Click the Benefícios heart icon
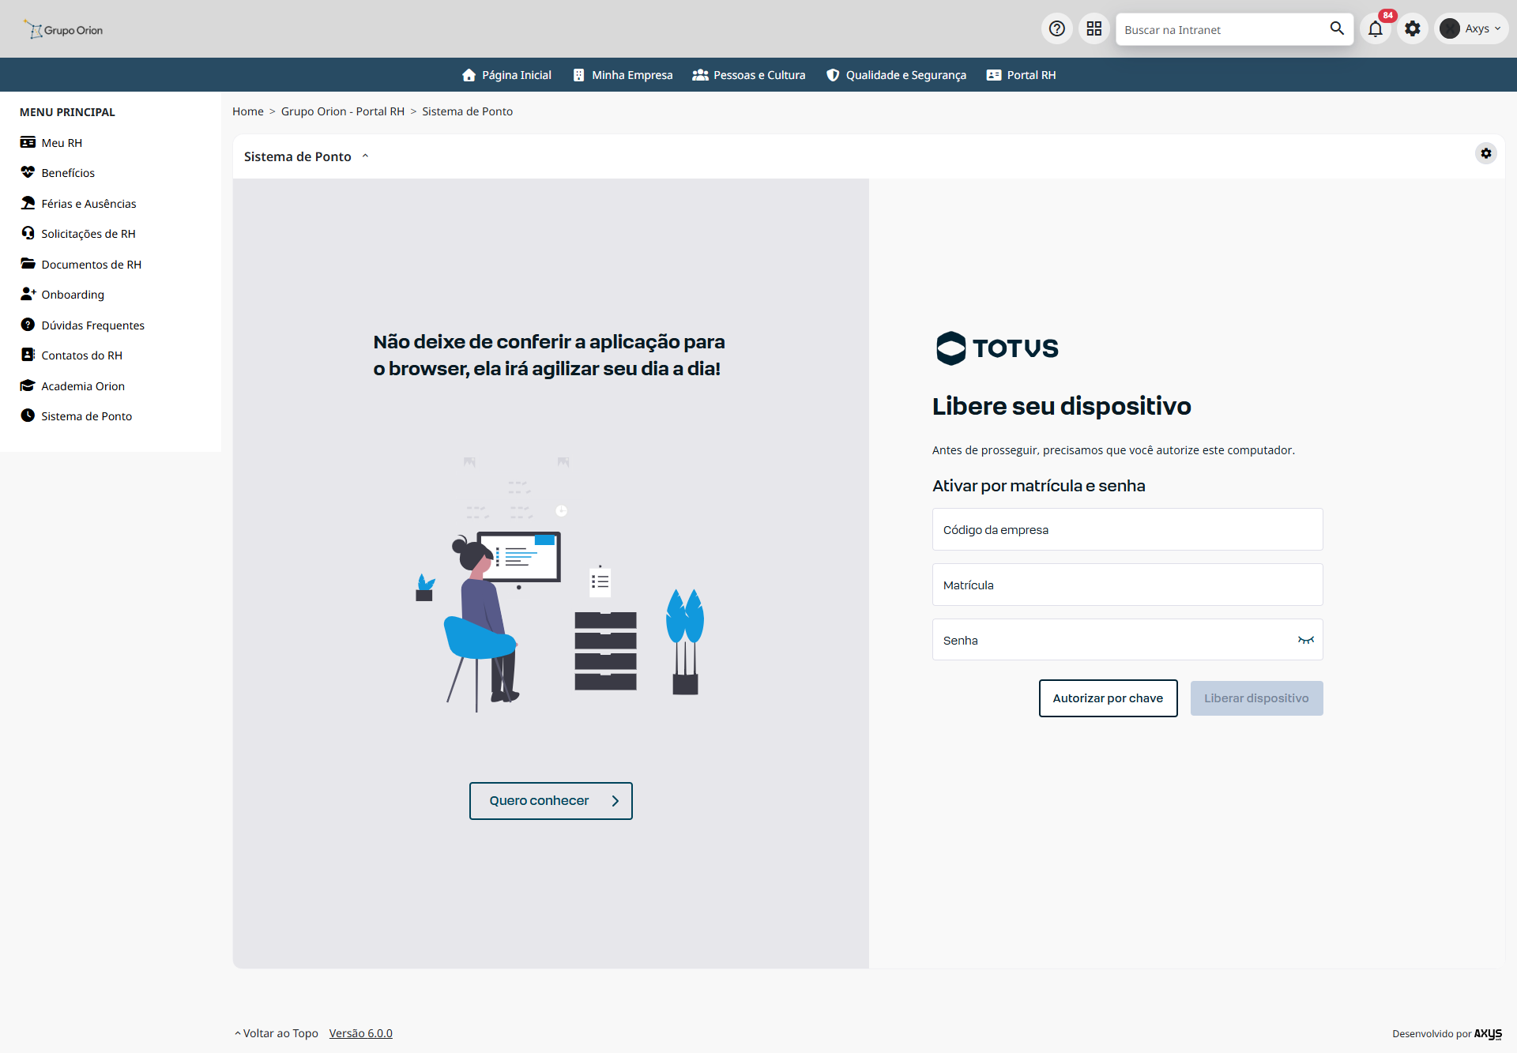Image resolution: width=1517 pixels, height=1053 pixels. click(x=28, y=172)
